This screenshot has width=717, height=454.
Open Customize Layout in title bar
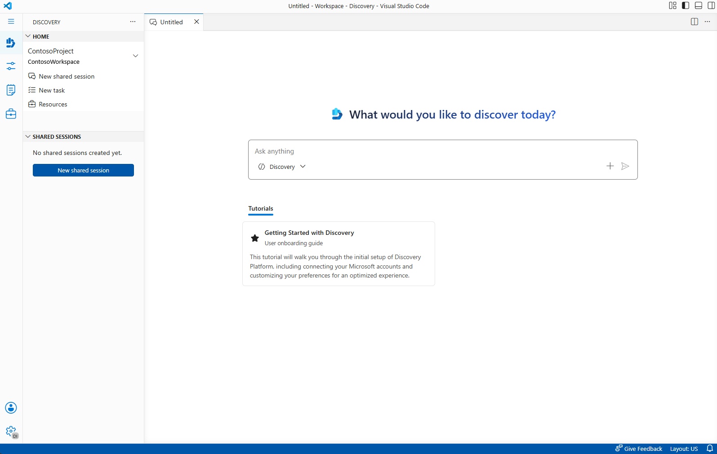[672, 6]
